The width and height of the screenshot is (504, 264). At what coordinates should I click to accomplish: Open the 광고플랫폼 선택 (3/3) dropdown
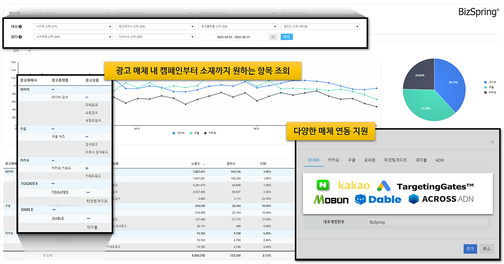click(x=238, y=27)
